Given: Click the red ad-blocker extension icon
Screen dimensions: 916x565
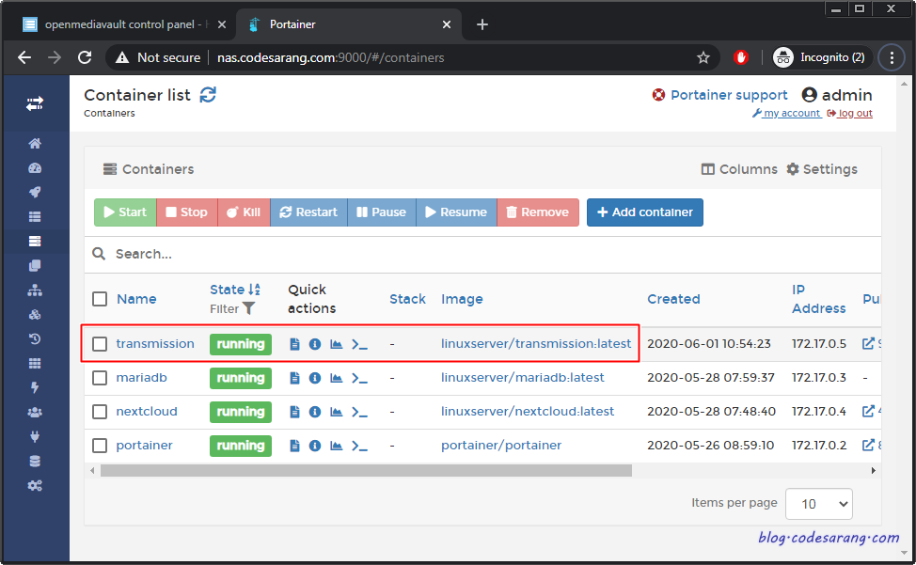Looking at the screenshot, I should pyautogui.click(x=741, y=57).
